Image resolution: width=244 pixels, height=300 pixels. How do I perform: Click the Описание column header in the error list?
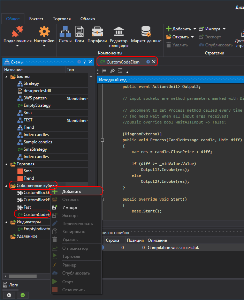pos(195,240)
